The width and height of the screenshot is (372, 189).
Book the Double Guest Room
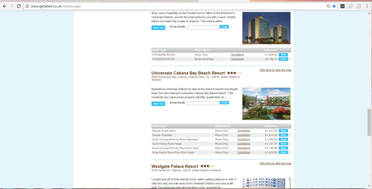[283, 131]
